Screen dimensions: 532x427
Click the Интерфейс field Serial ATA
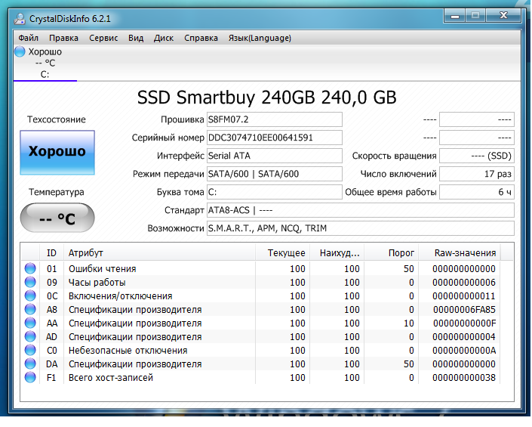tap(275, 156)
